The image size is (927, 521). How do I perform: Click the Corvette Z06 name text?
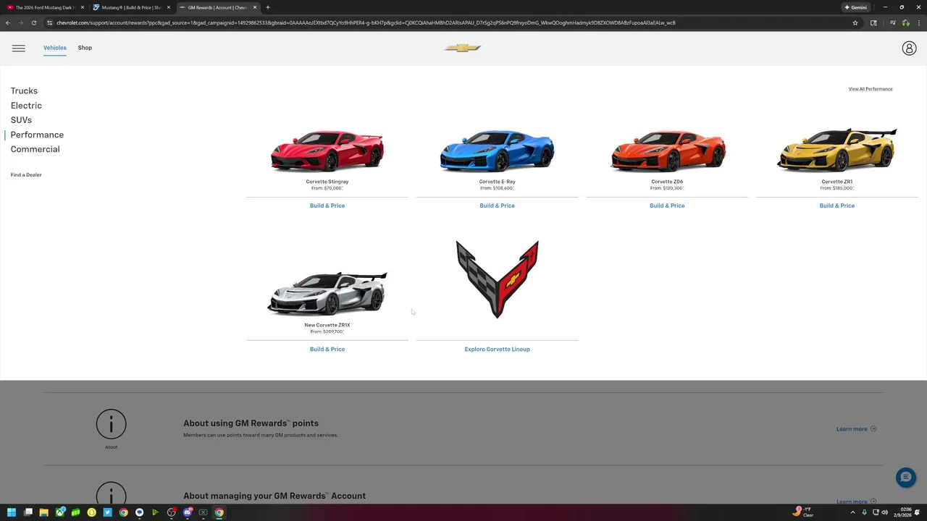click(667, 182)
